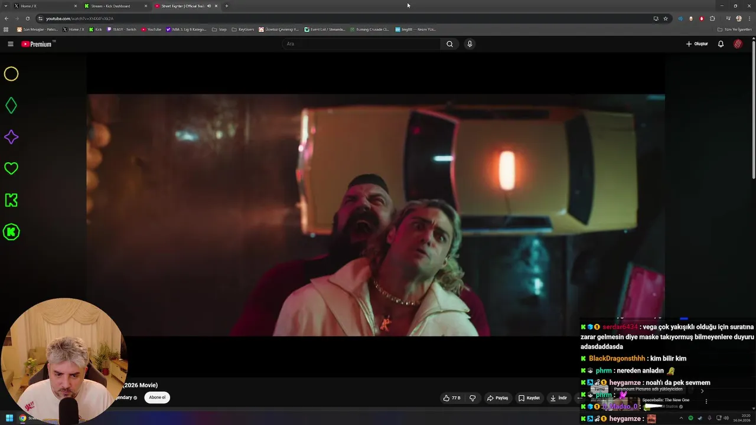Like the video showing 77 B
The height and width of the screenshot is (425, 756).
pyautogui.click(x=452, y=398)
